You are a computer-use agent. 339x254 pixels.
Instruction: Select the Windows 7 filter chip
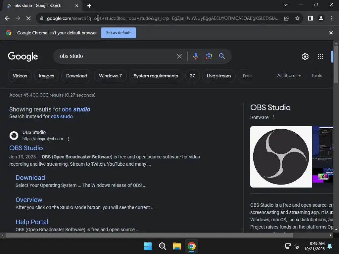(x=110, y=76)
